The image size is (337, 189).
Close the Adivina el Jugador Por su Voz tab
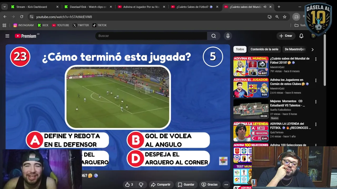(x=164, y=7)
